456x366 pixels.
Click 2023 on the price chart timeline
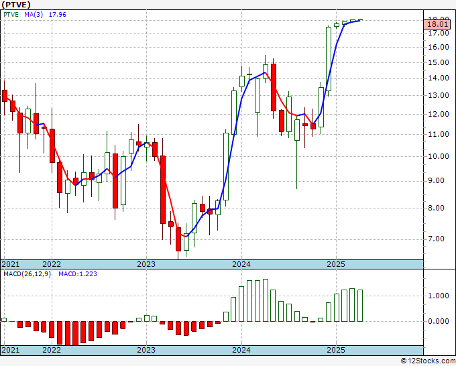(146, 264)
